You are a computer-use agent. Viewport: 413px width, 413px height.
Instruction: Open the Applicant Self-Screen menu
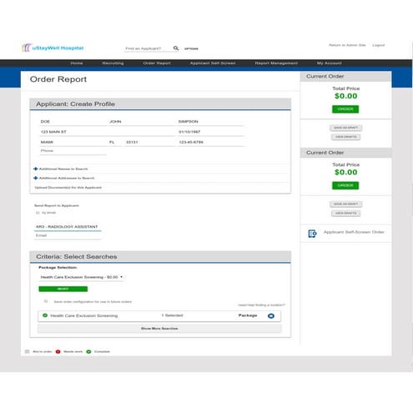[x=213, y=63]
